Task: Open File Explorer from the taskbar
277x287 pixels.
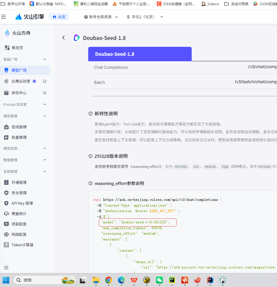Action: (96, 280)
